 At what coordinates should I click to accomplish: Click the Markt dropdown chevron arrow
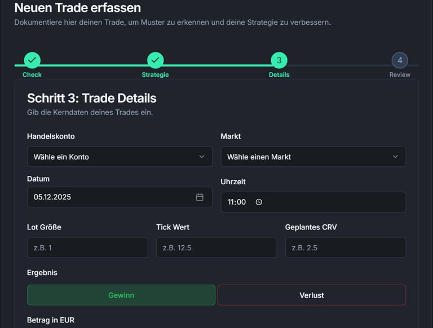(x=395, y=157)
